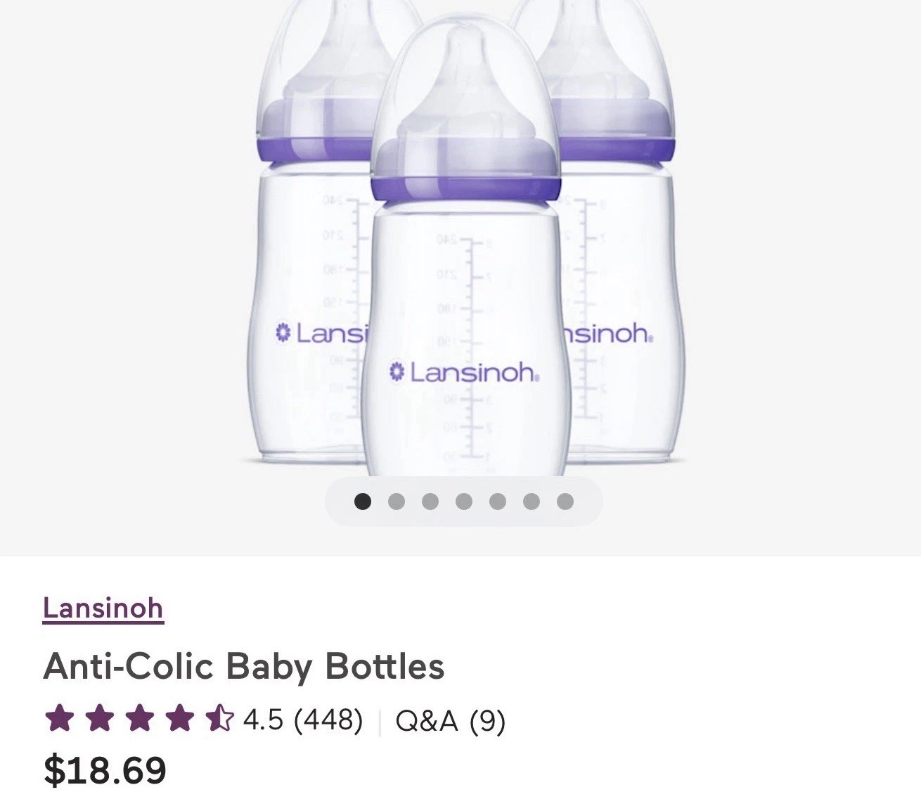Click the half-filled fifth rating star
The image size is (921, 792).
coord(219,719)
